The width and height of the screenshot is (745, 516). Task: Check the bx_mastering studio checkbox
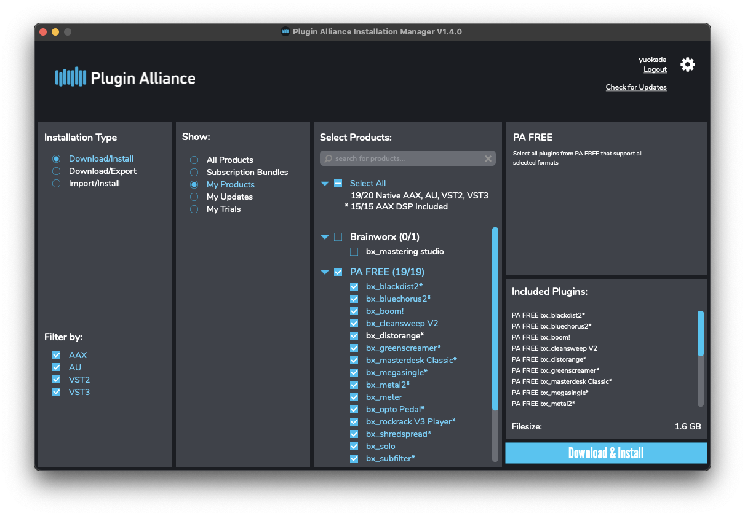(354, 251)
